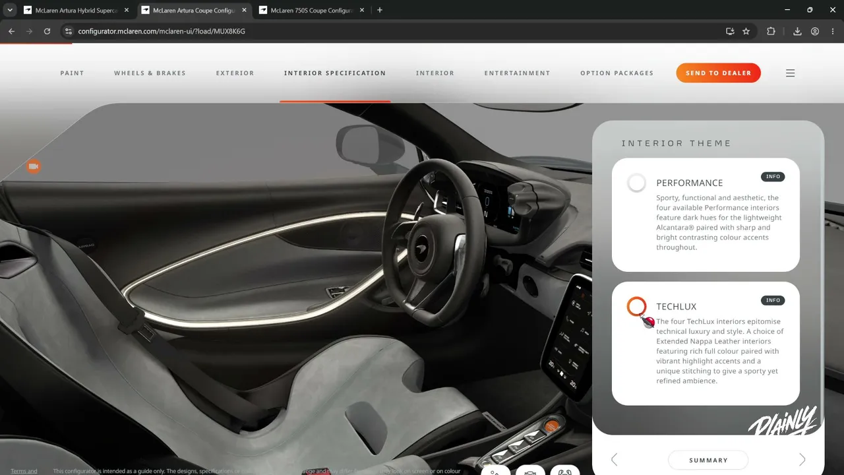Click the browser back arrow

11,31
